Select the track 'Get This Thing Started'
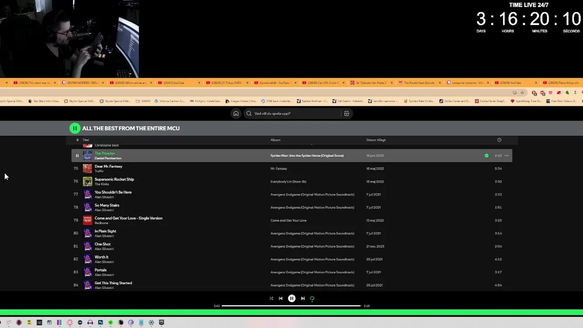583x328 pixels. [113, 283]
